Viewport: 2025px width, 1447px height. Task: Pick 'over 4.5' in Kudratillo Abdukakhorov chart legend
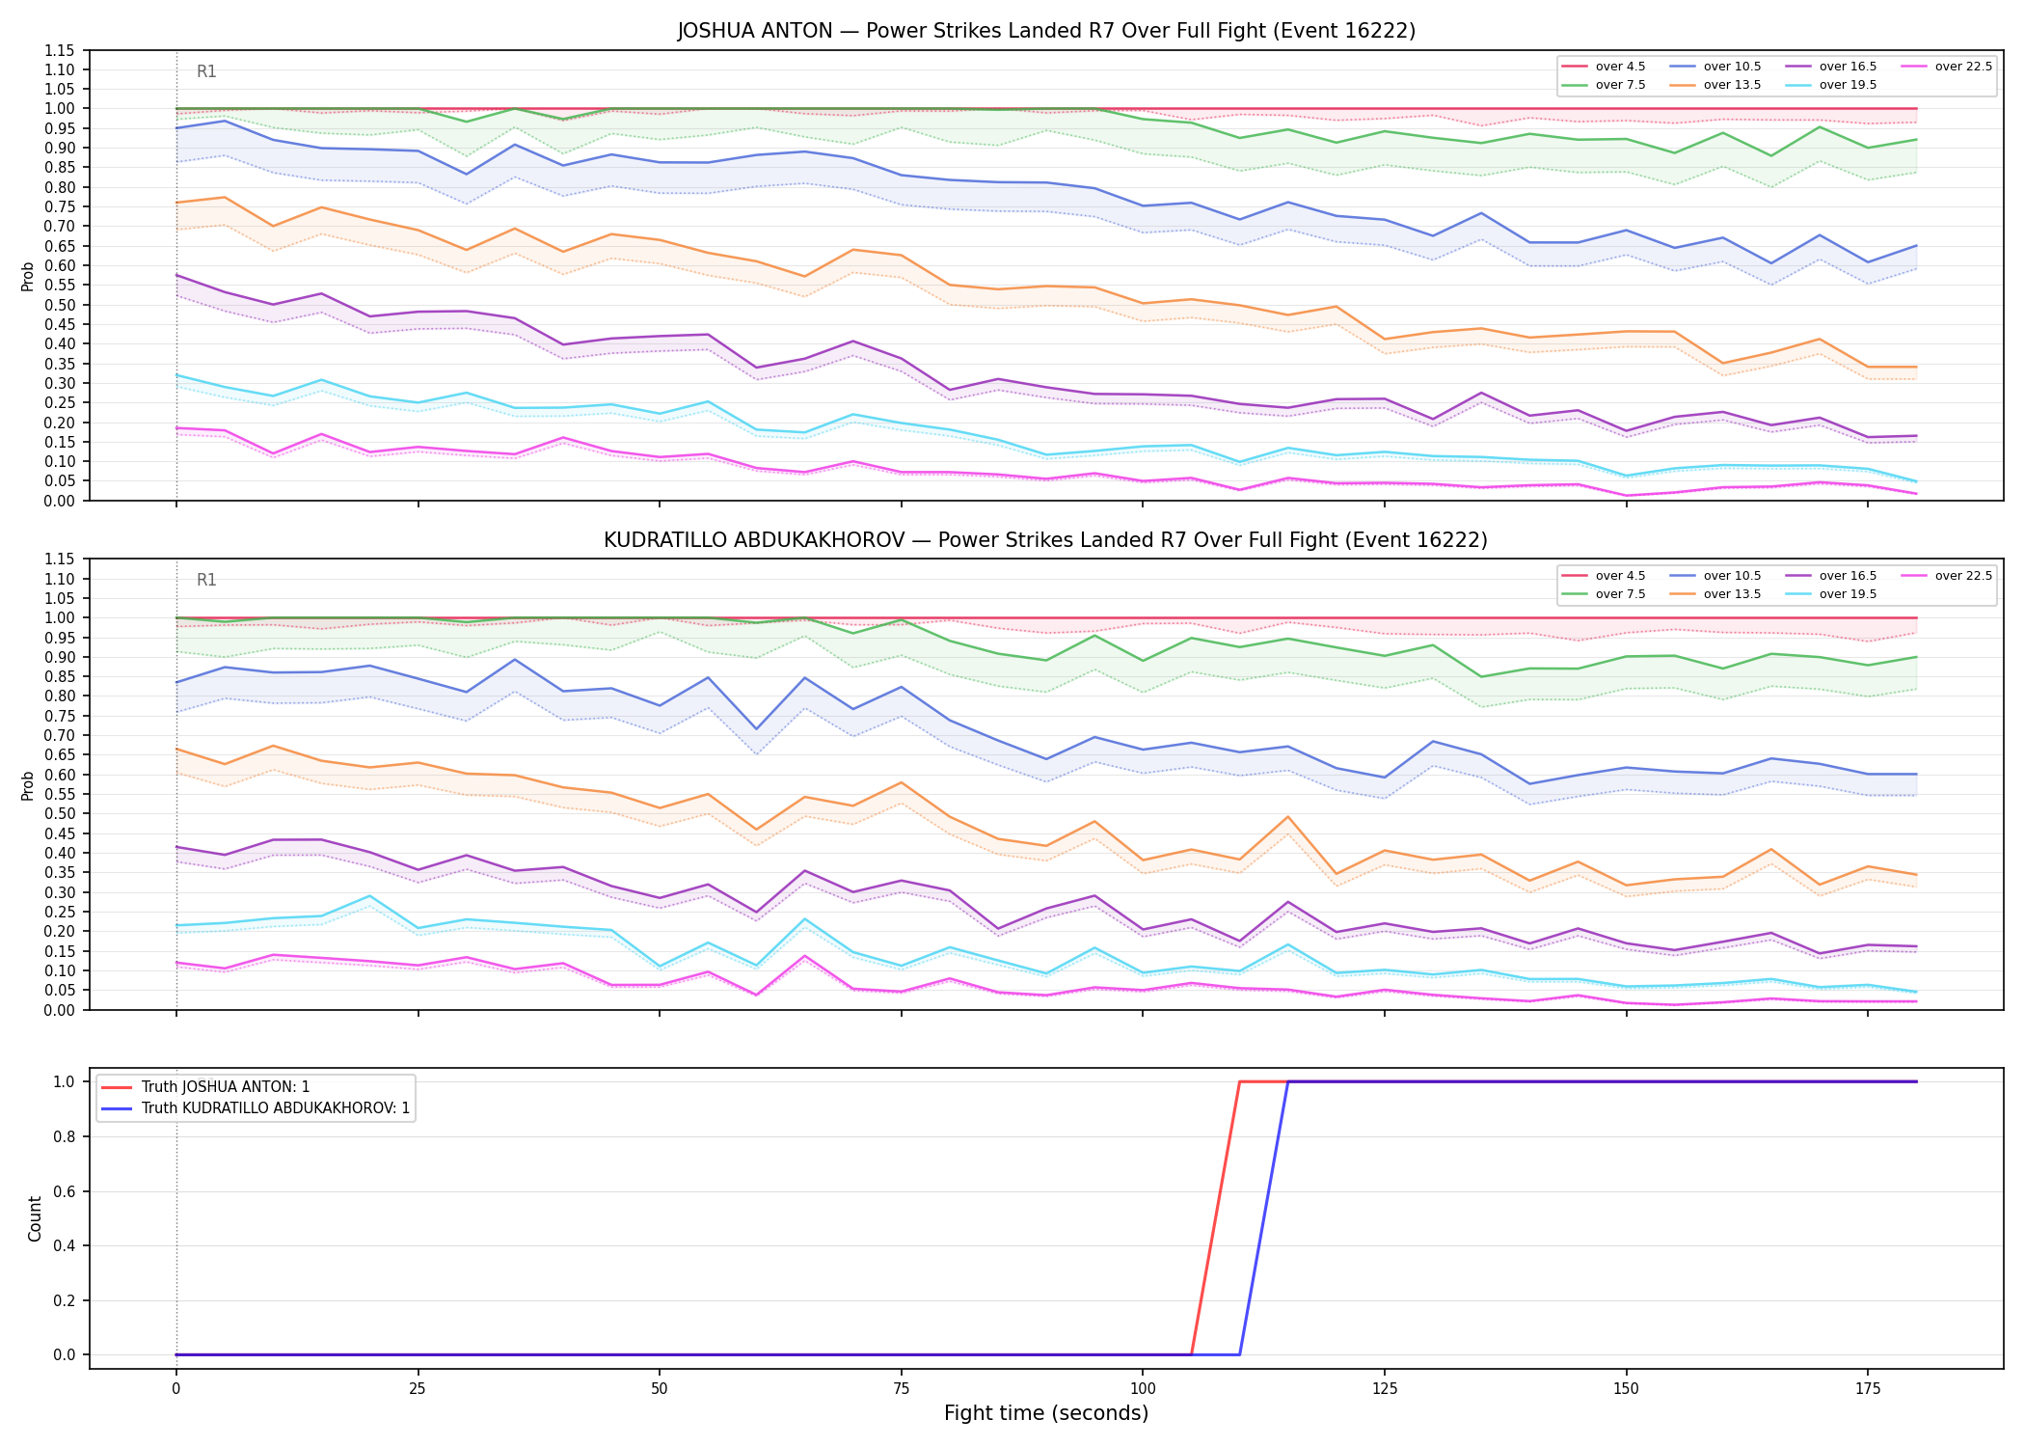pyautogui.click(x=1603, y=576)
